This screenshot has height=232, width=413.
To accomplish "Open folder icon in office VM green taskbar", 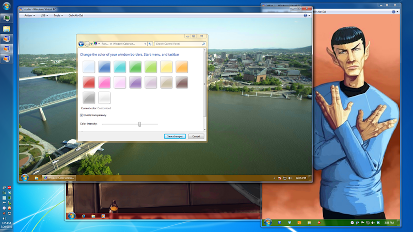I will point(309,223).
